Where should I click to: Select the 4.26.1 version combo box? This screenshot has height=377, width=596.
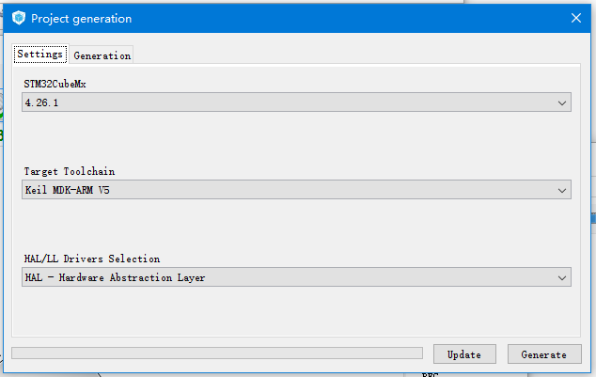pos(296,102)
